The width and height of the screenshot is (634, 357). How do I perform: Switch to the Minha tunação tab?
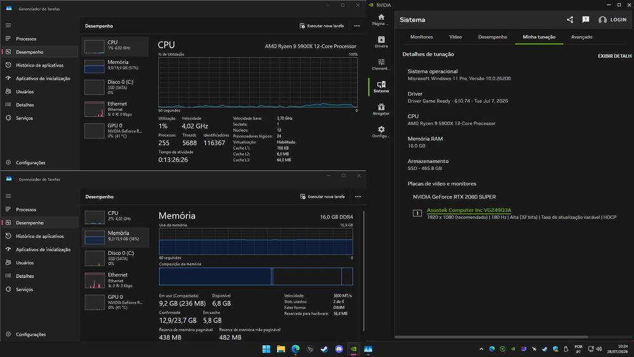pyautogui.click(x=539, y=37)
